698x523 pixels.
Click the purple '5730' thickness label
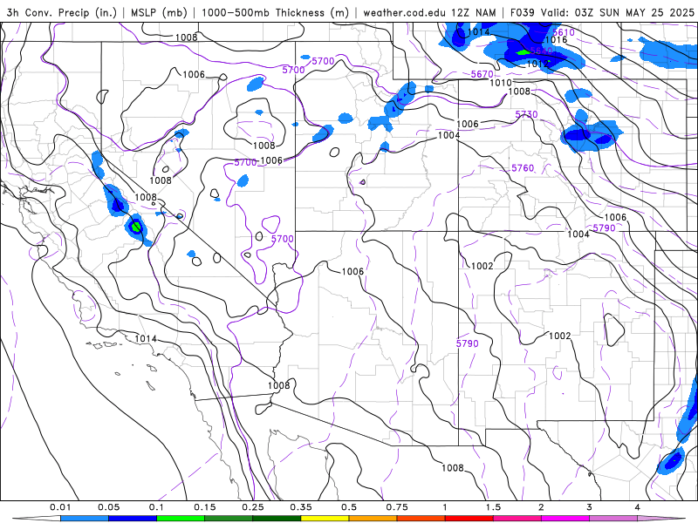(x=527, y=115)
